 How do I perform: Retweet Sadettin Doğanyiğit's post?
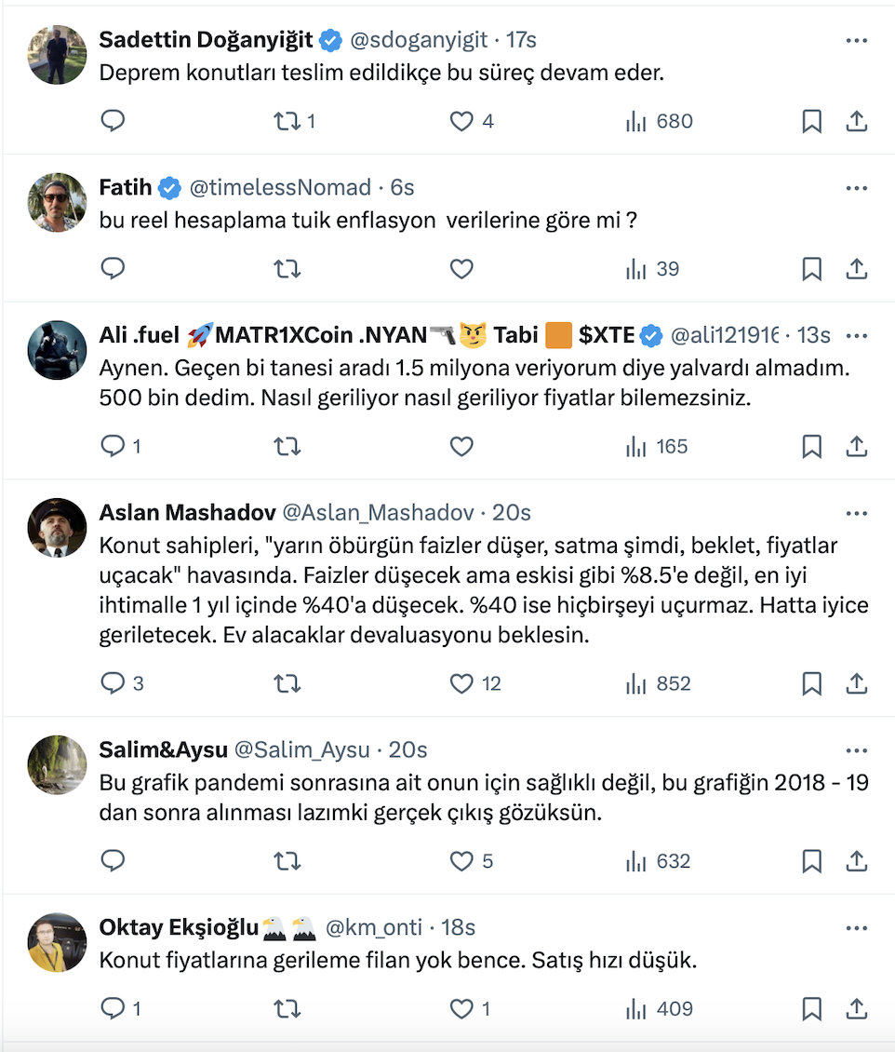click(287, 121)
